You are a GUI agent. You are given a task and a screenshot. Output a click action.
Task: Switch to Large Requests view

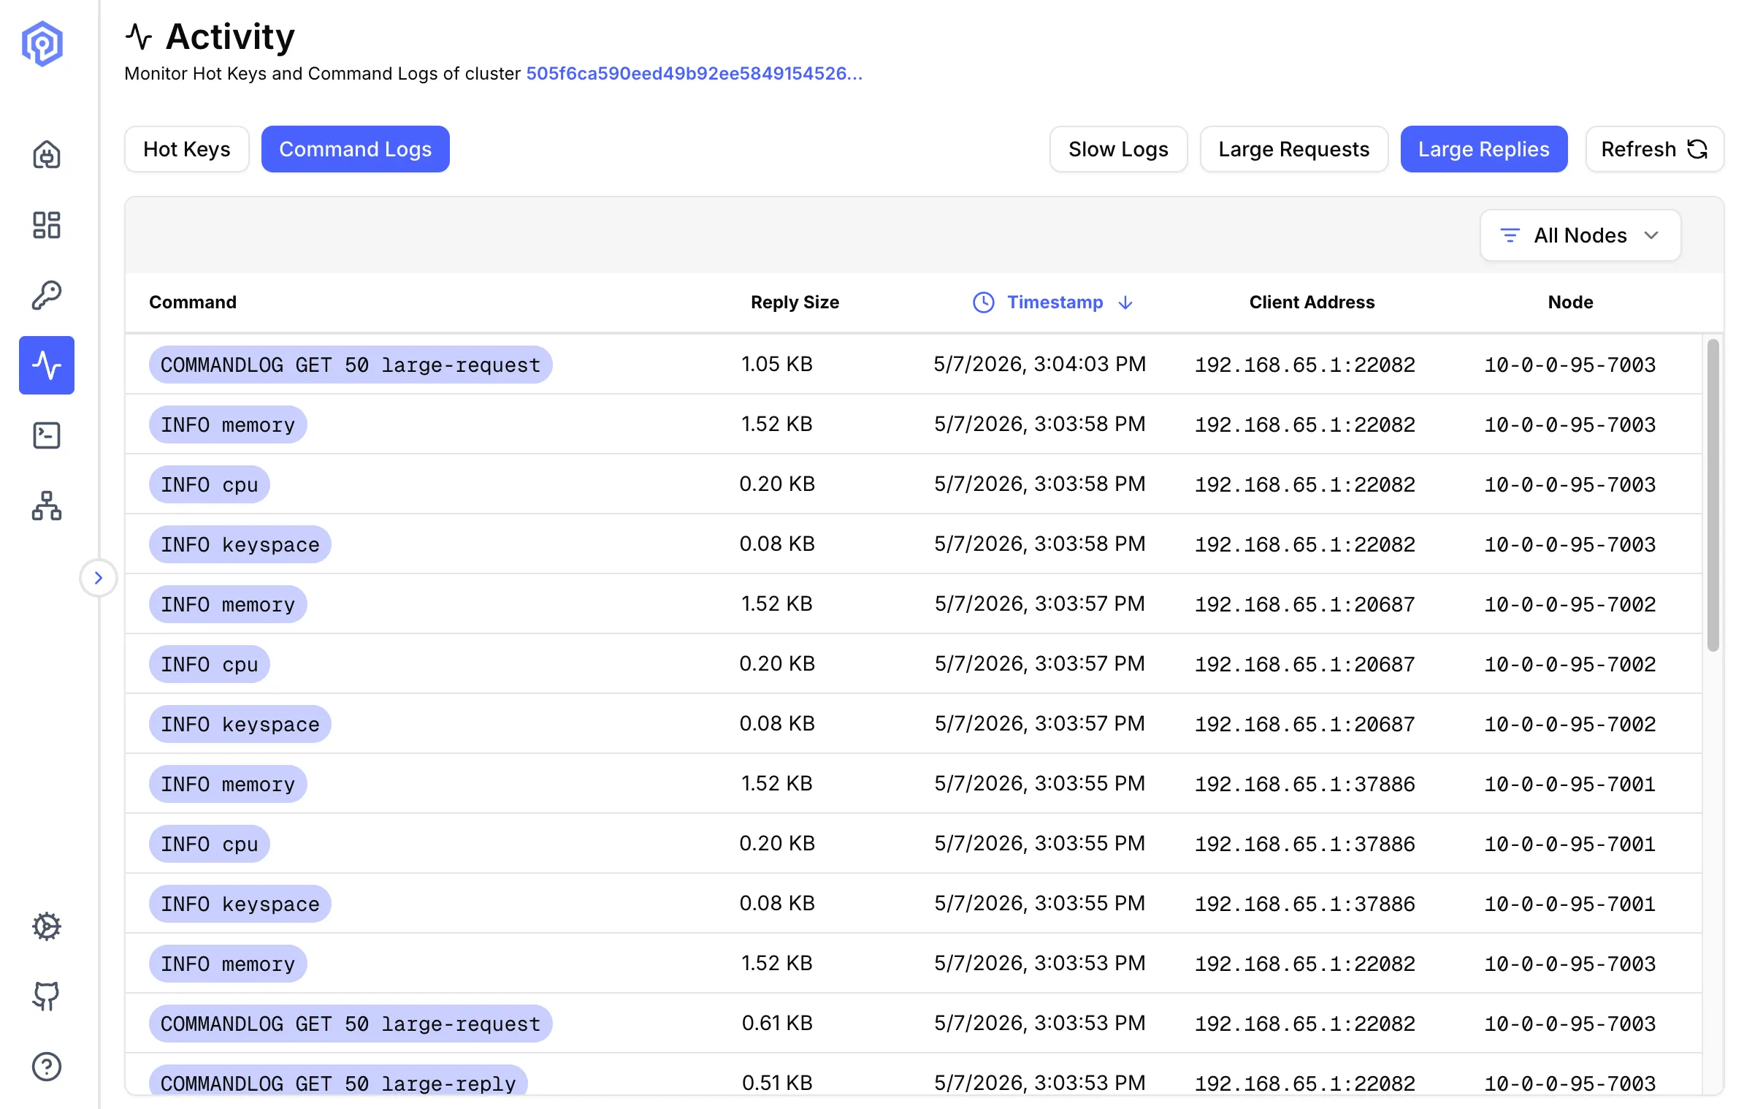pyautogui.click(x=1293, y=149)
